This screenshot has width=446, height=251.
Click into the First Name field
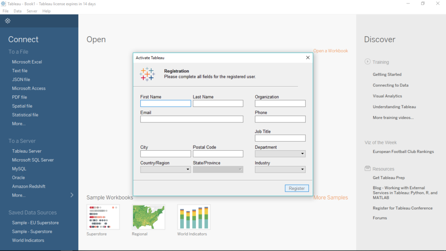[x=166, y=103]
